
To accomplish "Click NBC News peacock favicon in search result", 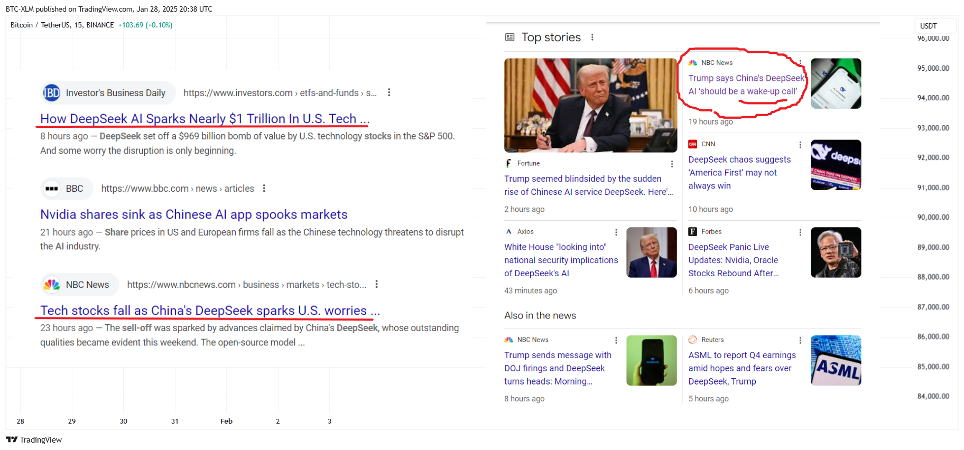I will [x=52, y=285].
